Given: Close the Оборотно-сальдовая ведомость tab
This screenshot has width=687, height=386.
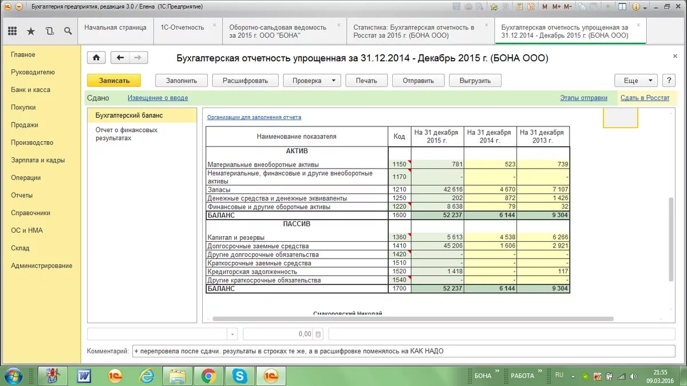Looking at the screenshot, I should point(339,25).
